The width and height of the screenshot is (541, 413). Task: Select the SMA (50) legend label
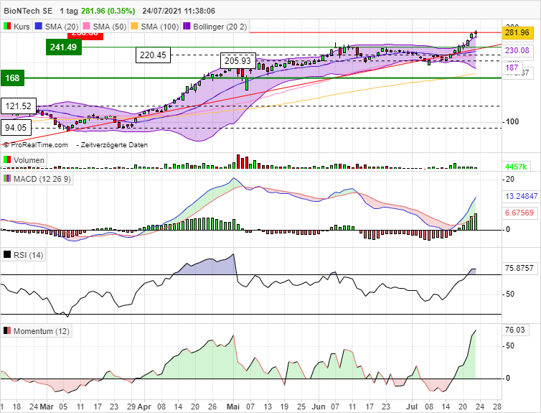tap(110, 27)
